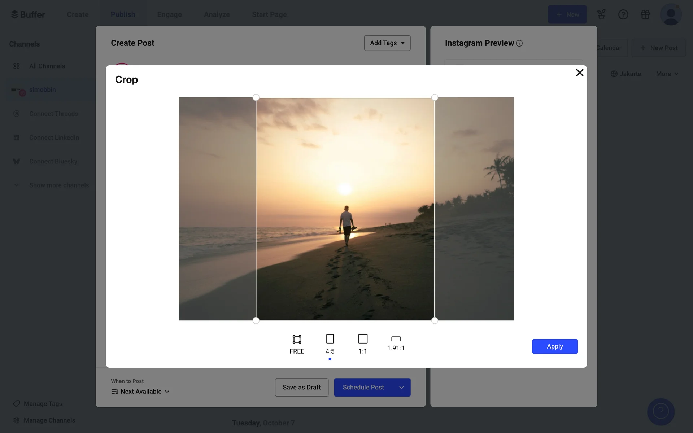The width and height of the screenshot is (693, 433).
Task: Open the sprout plant icon
Action: pyautogui.click(x=601, y=14)
